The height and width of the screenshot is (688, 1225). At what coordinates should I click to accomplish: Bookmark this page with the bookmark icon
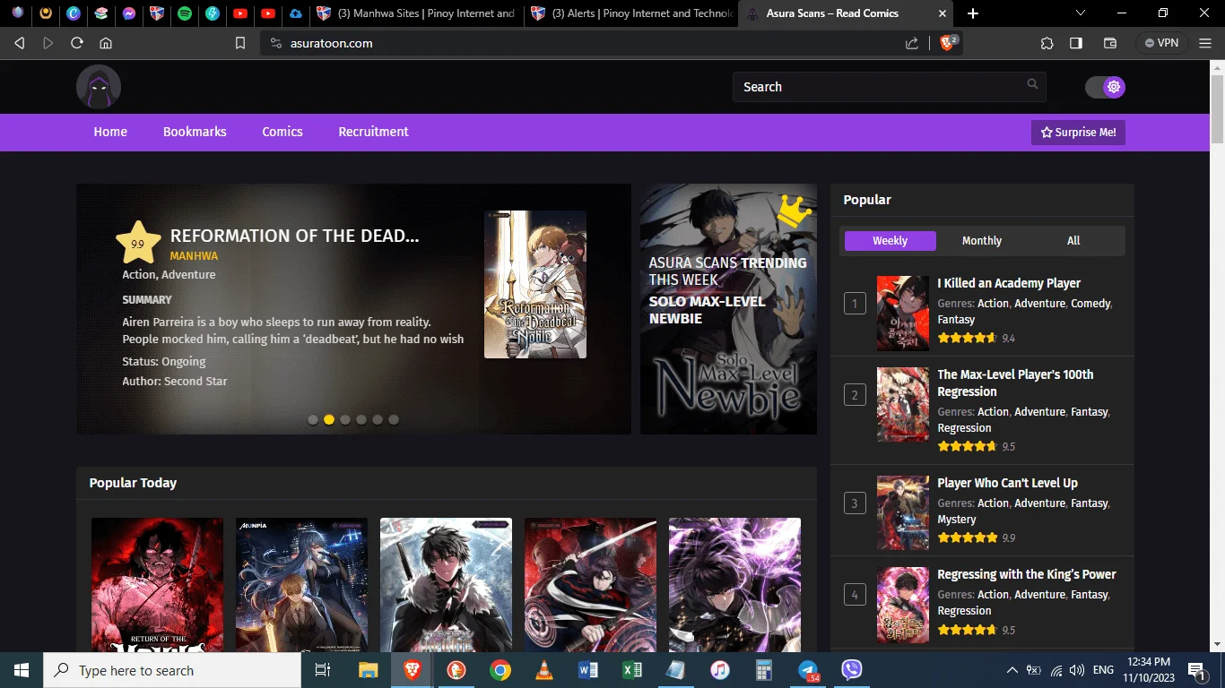pos(240,43)
